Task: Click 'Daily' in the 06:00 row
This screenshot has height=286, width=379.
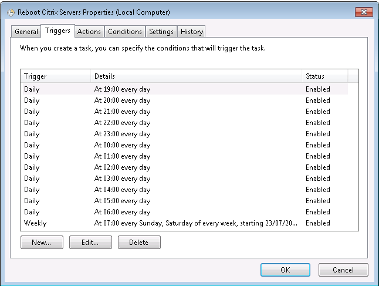Action: pyautogui.click(x=32, y=212)
